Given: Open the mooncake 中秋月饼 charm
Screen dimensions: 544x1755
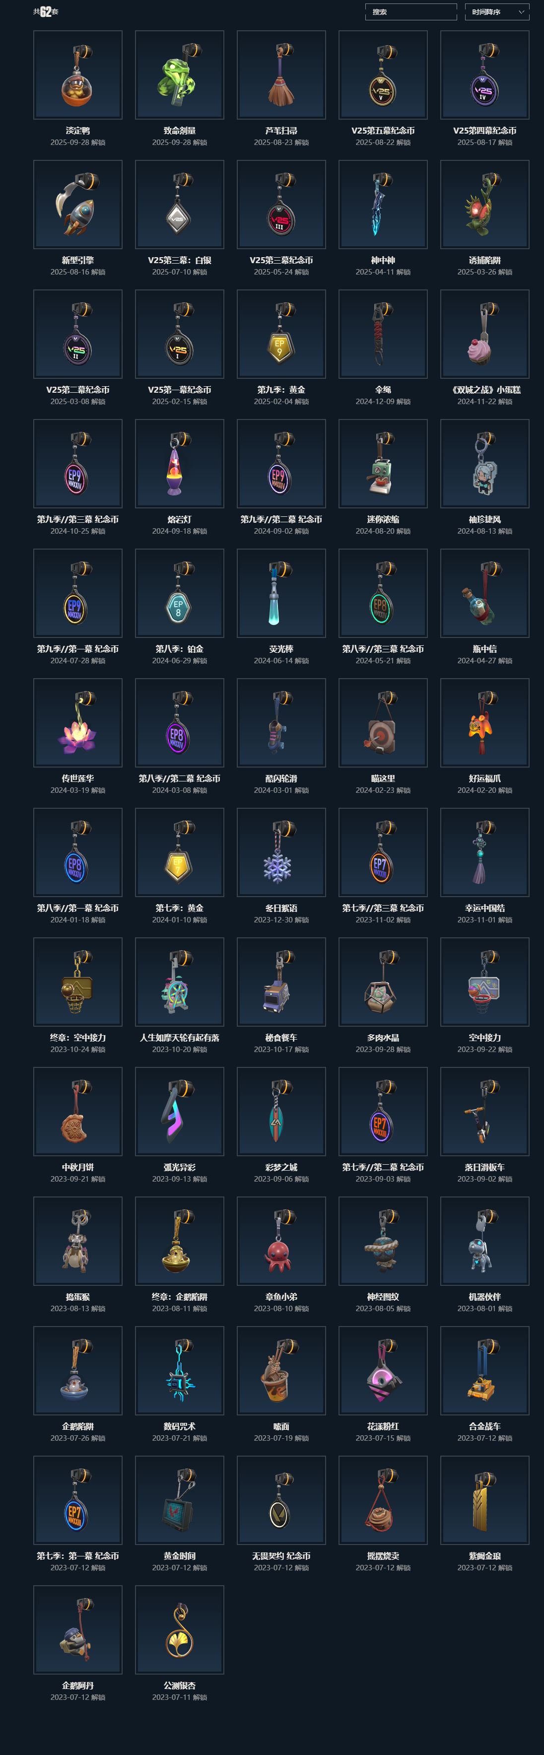Looking at the screenshot, I should tap(77, 1111).
